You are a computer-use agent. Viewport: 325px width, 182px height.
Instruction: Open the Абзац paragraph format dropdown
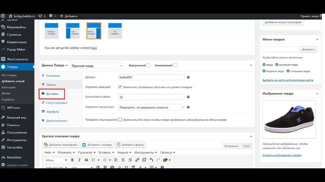(x=56, y=160)
